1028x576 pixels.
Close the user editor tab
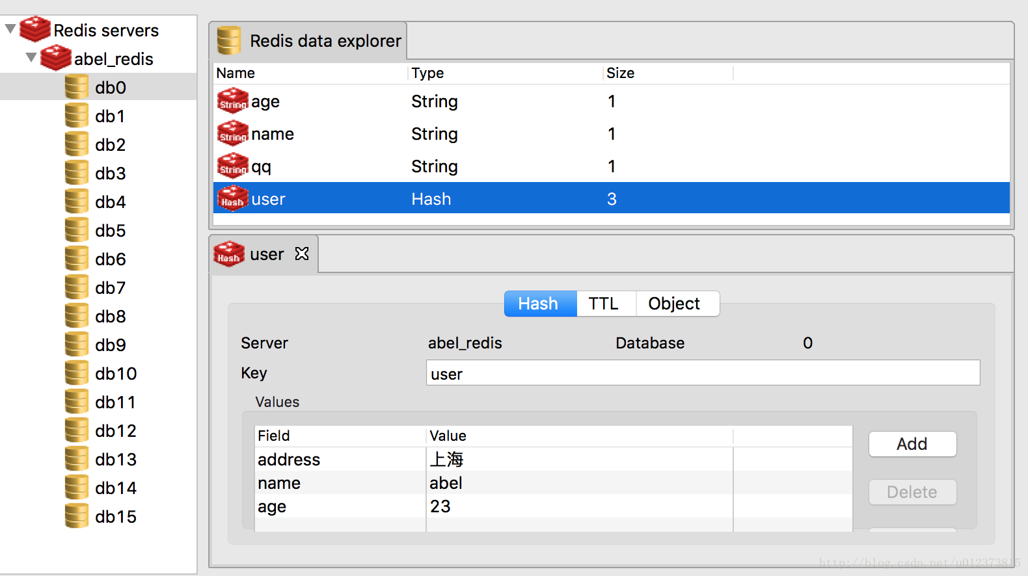coord(302,254)
